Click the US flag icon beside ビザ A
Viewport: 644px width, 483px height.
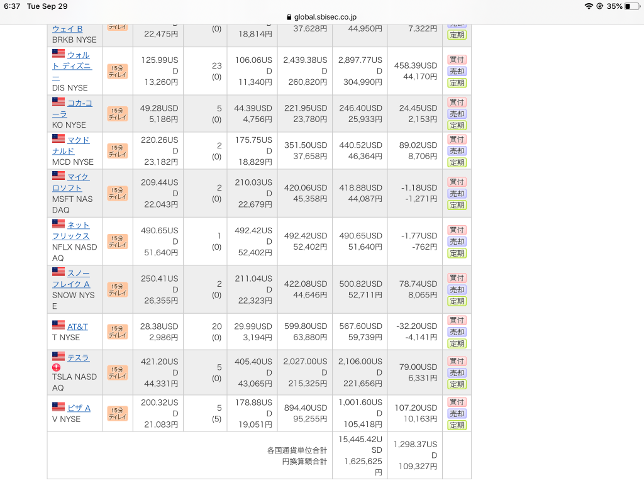[58, 407]
